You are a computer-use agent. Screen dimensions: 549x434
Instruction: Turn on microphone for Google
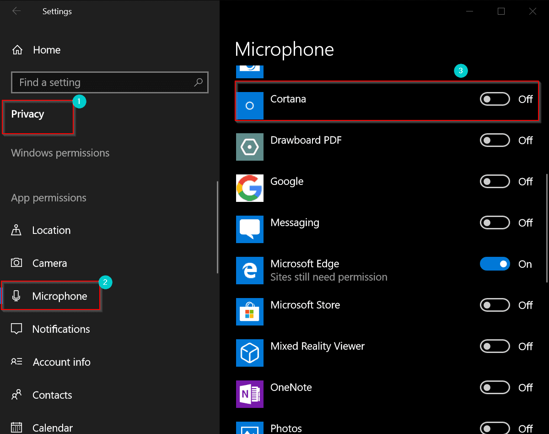[495, 181]
